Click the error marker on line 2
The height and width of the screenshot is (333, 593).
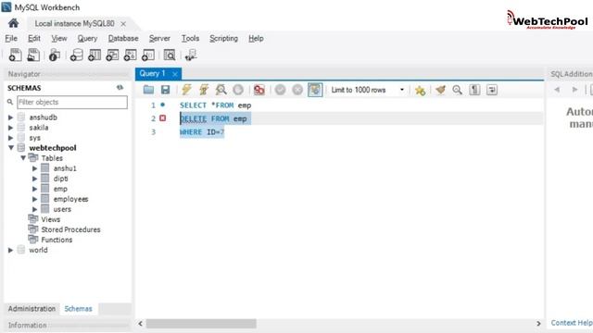163,118
